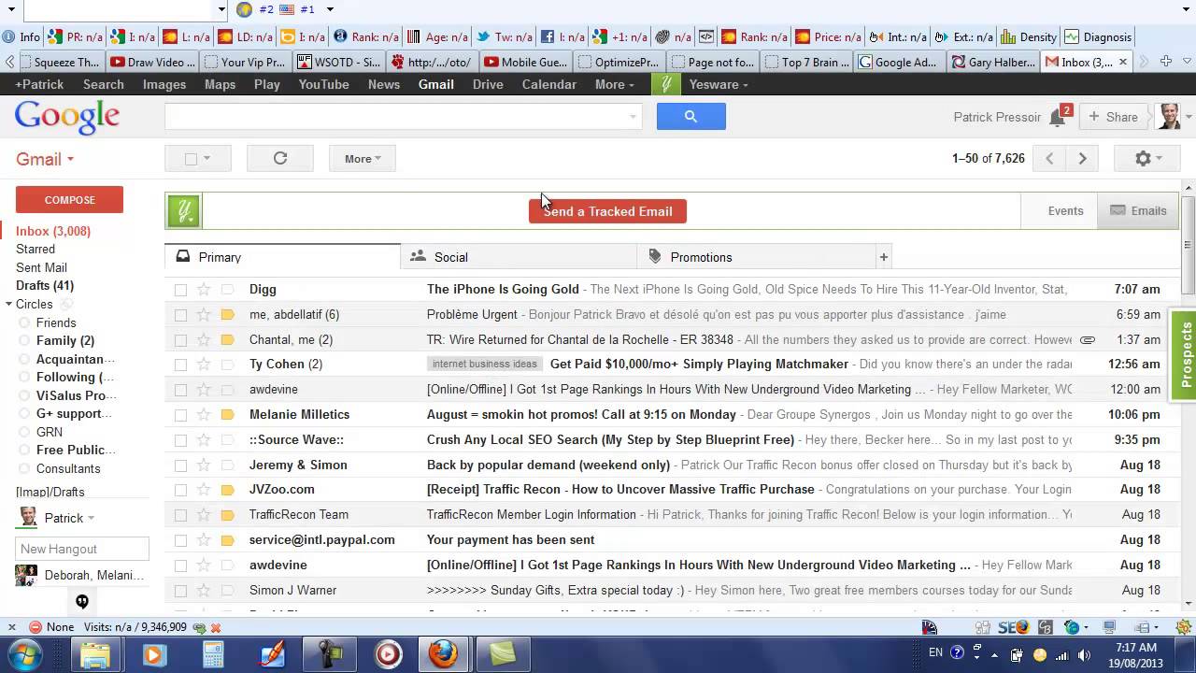Open the calculator taskbar icon

[x=213, y=654]
